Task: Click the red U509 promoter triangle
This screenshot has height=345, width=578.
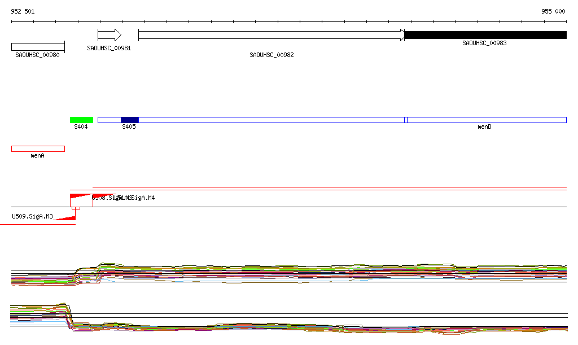Action: [68, 218]
